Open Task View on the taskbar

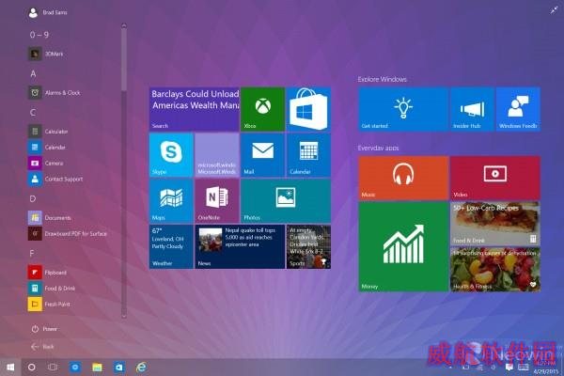53,367
